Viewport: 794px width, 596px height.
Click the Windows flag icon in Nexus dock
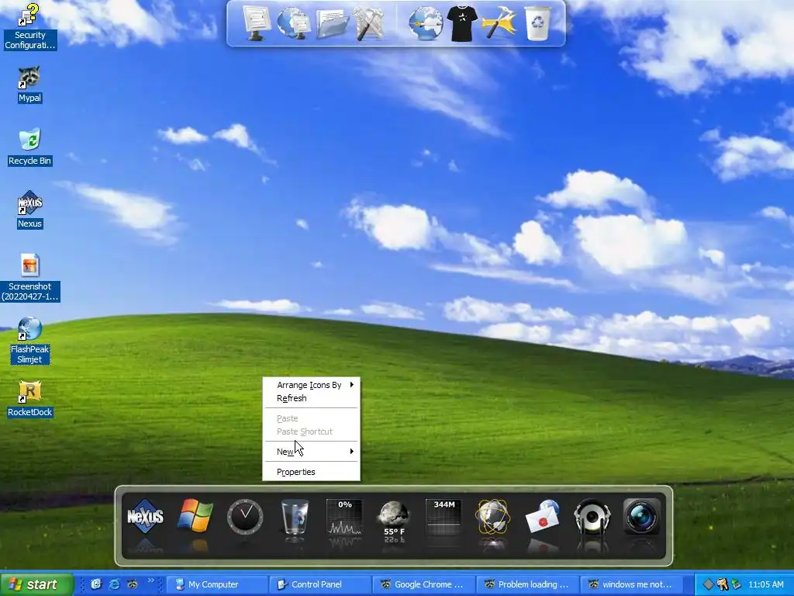(195, 516)
